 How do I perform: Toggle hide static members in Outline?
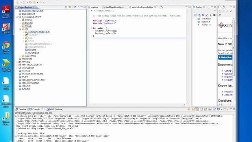(207, 15)
